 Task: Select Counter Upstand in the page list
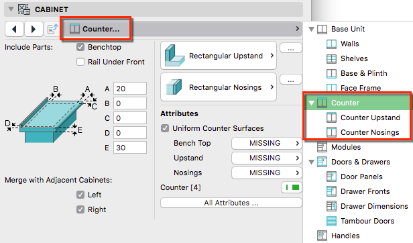pos(370,117)
